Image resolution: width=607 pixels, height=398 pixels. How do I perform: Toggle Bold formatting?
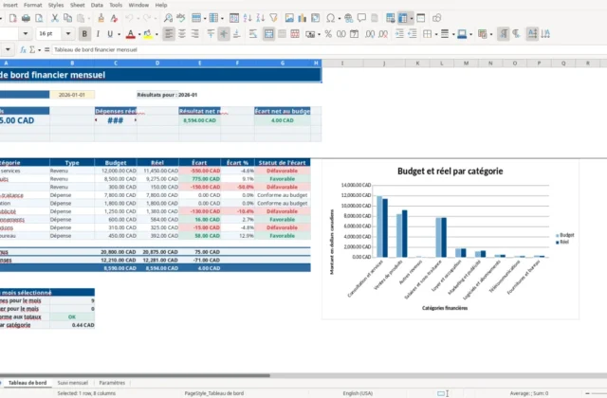tap(84, 34)
